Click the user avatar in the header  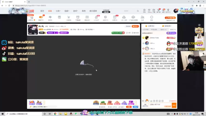[176, 11]
